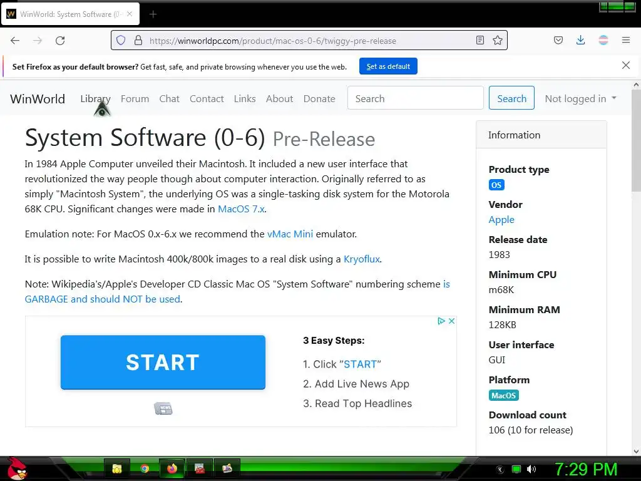Close the ad with X icon
641x481 pixels.
click(x=452, y=321)
